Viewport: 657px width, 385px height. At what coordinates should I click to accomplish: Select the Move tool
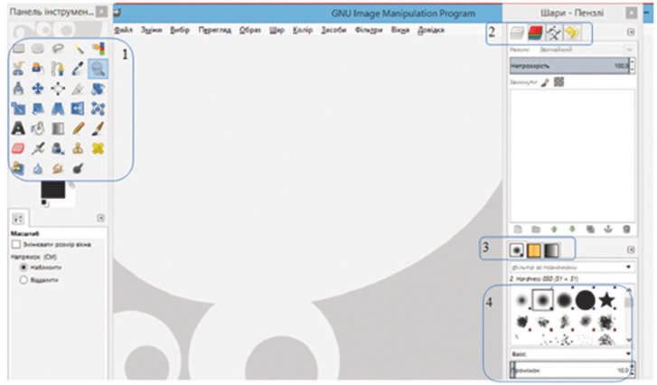(38, 89)
